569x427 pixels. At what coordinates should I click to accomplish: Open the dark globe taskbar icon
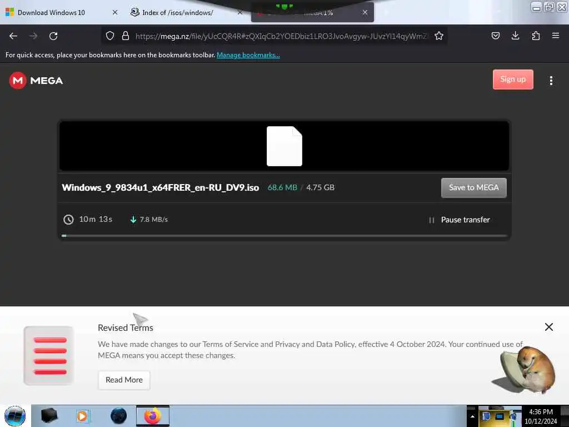pyautogui.click(x=119, y=416)
